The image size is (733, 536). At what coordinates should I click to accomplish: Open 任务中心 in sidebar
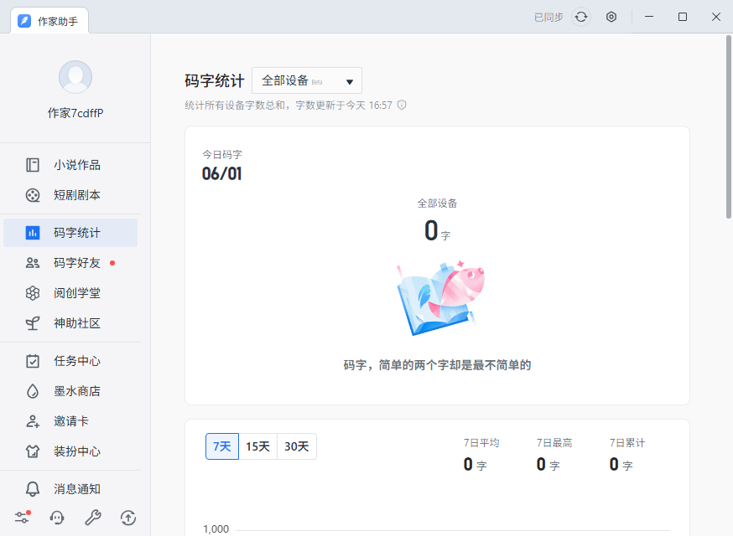click(70, 361)
